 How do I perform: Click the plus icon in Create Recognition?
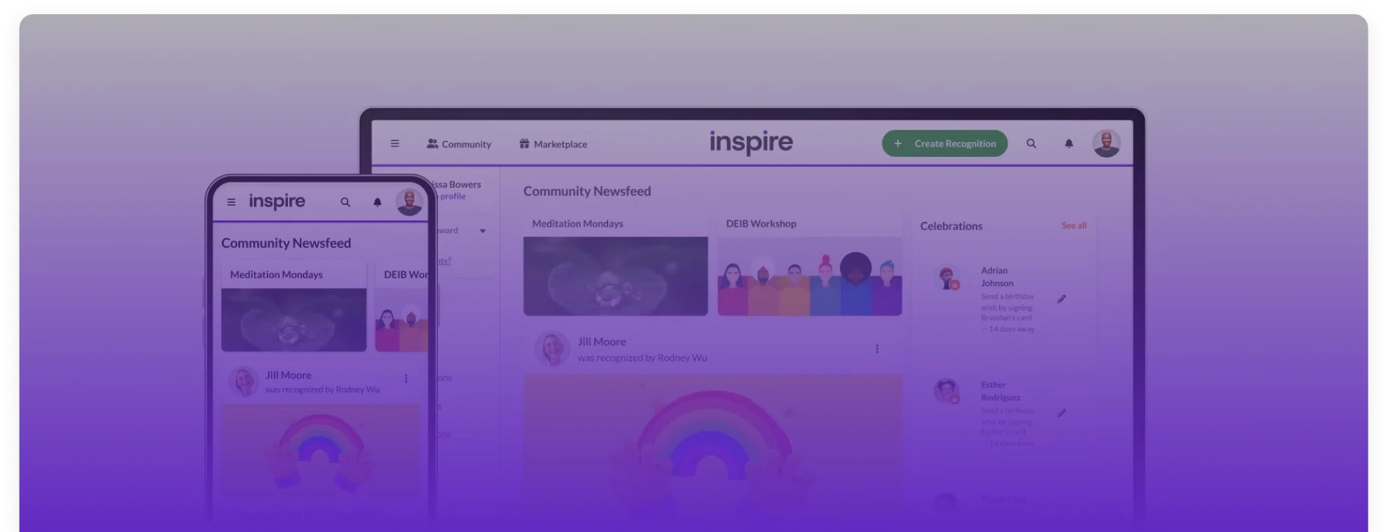[x=897, y=143]
